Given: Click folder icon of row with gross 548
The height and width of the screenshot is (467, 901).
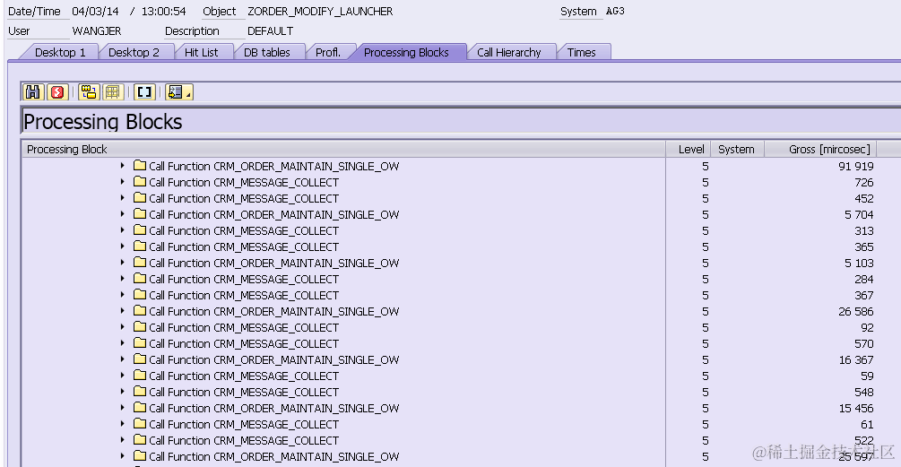Looking at the screenshot, I should pyautogui.click(x=140, y=391).
